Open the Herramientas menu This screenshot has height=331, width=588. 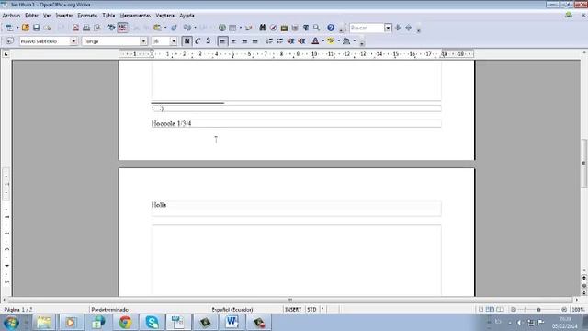point(135,16)
